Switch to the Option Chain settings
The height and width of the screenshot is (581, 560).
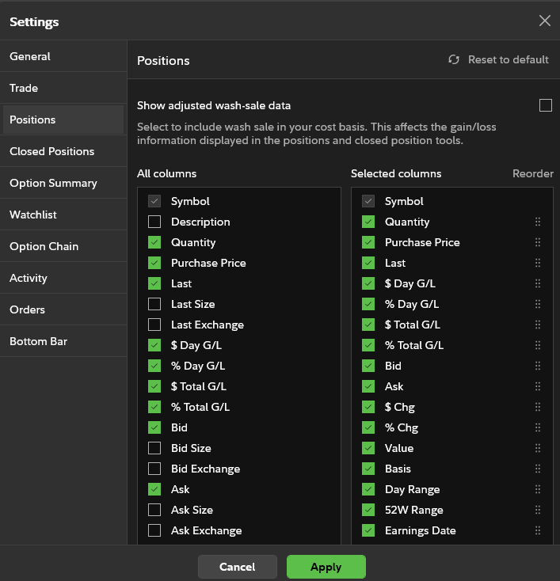point(44,247)
